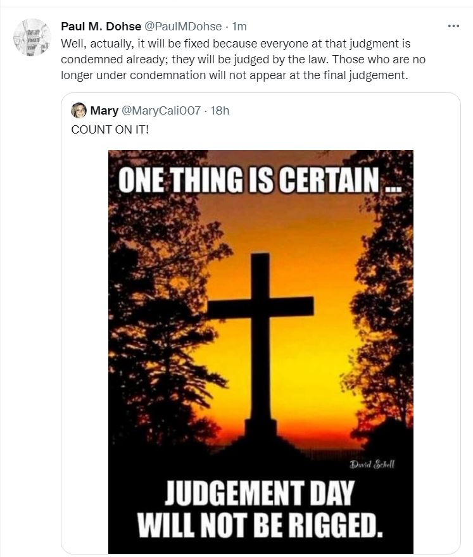Click Mary's small profile picture
The width and height of the screenshot is (473, 557).
[x=79, y=111]
